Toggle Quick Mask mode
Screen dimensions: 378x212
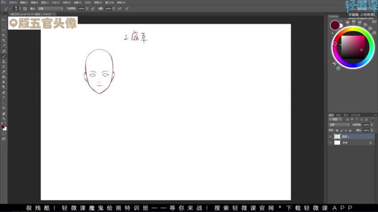[x=4, y=133]
